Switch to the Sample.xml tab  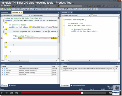click(x=5, y=13)
